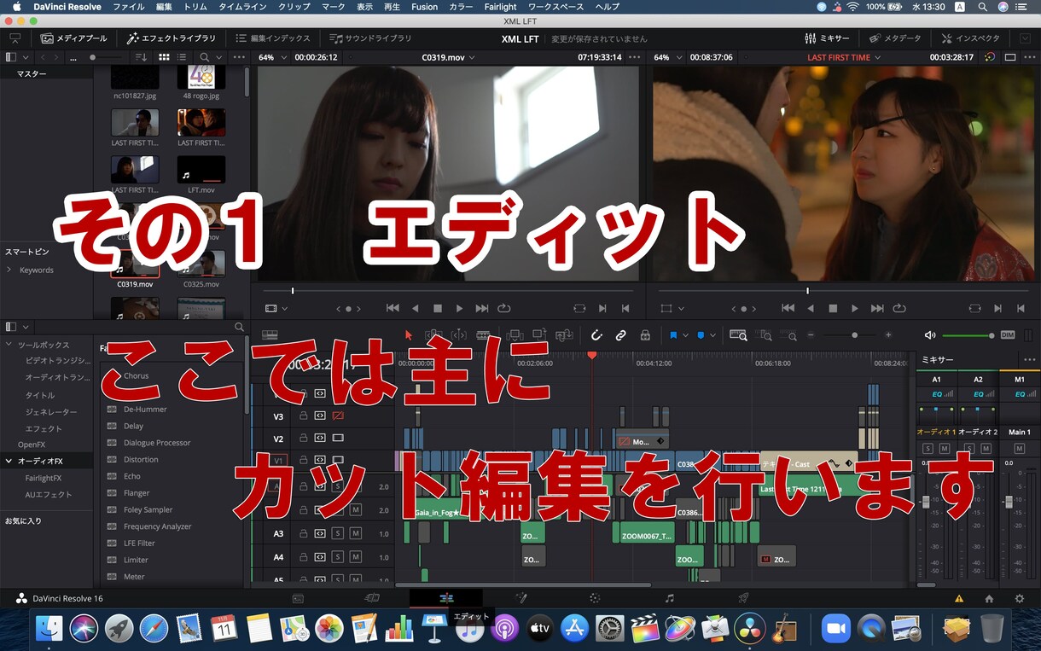1041x651 pixels.
Task: Play timeline viewer in reverse
Action: (x=811, y=308)
